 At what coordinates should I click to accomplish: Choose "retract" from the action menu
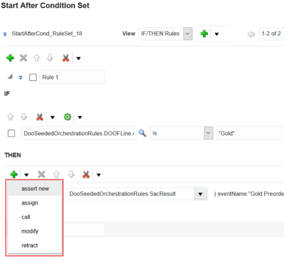35,245
